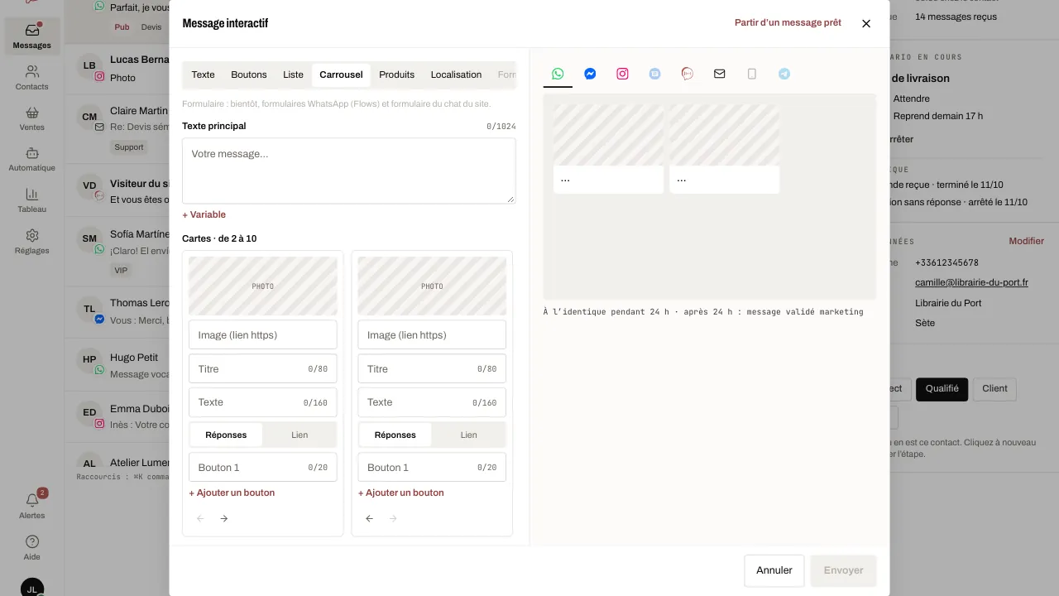Add a button to the second card
The width and height of the screenshot is (1059, 596).
[401, 493]
